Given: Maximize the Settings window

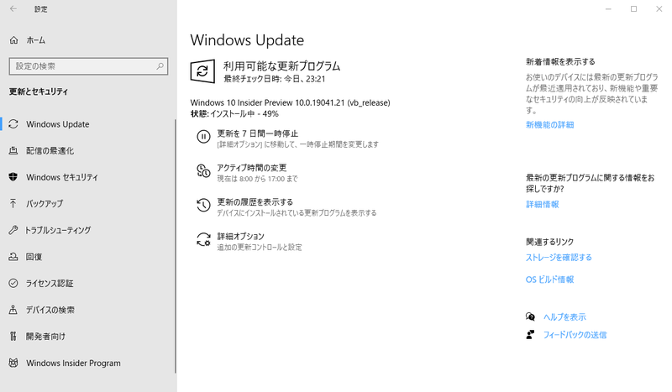Looking at the screenshot, I should coord(633,9).
